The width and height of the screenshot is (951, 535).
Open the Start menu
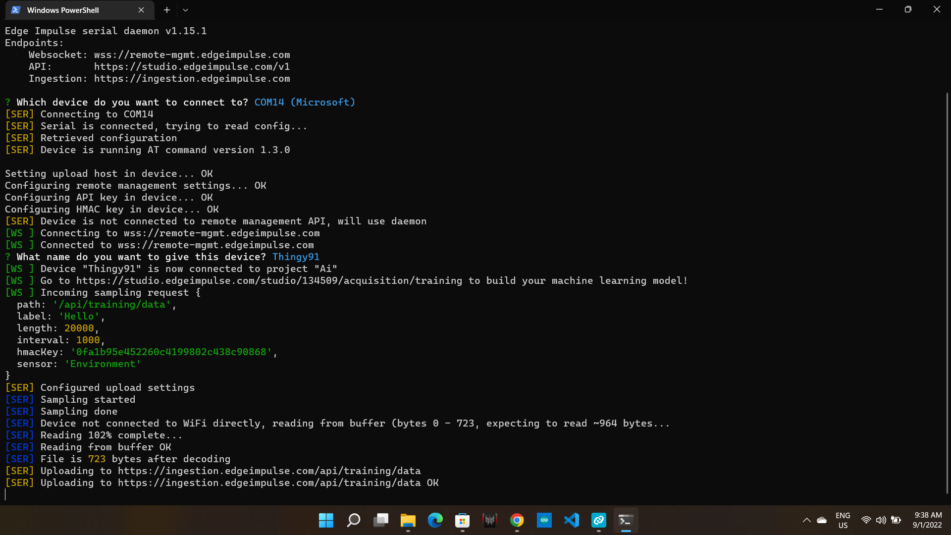coord(326,520)
